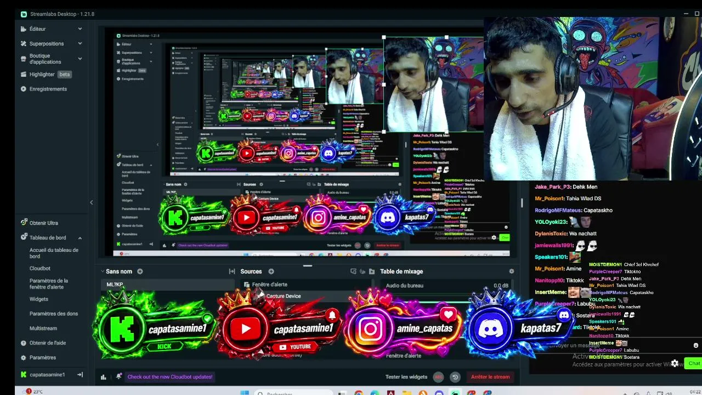Click the replay buffer icon

[x=455, y=377]
